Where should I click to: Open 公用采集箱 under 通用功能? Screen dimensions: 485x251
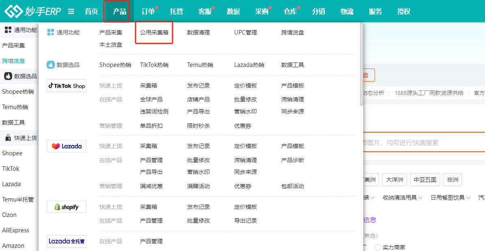(154, 32)
